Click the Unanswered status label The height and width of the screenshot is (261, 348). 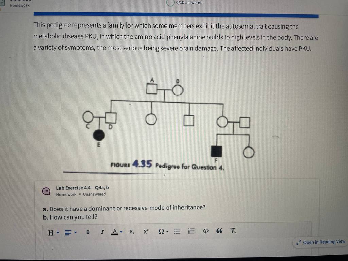click(x=94, y=194)
